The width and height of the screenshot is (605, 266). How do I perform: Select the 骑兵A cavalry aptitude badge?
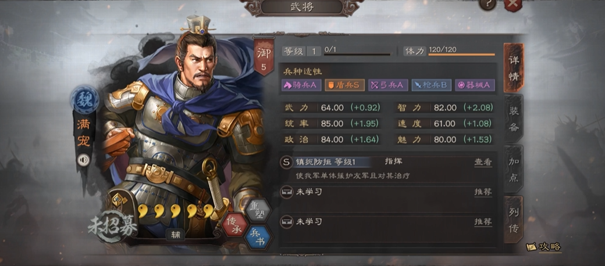(301, 85)
